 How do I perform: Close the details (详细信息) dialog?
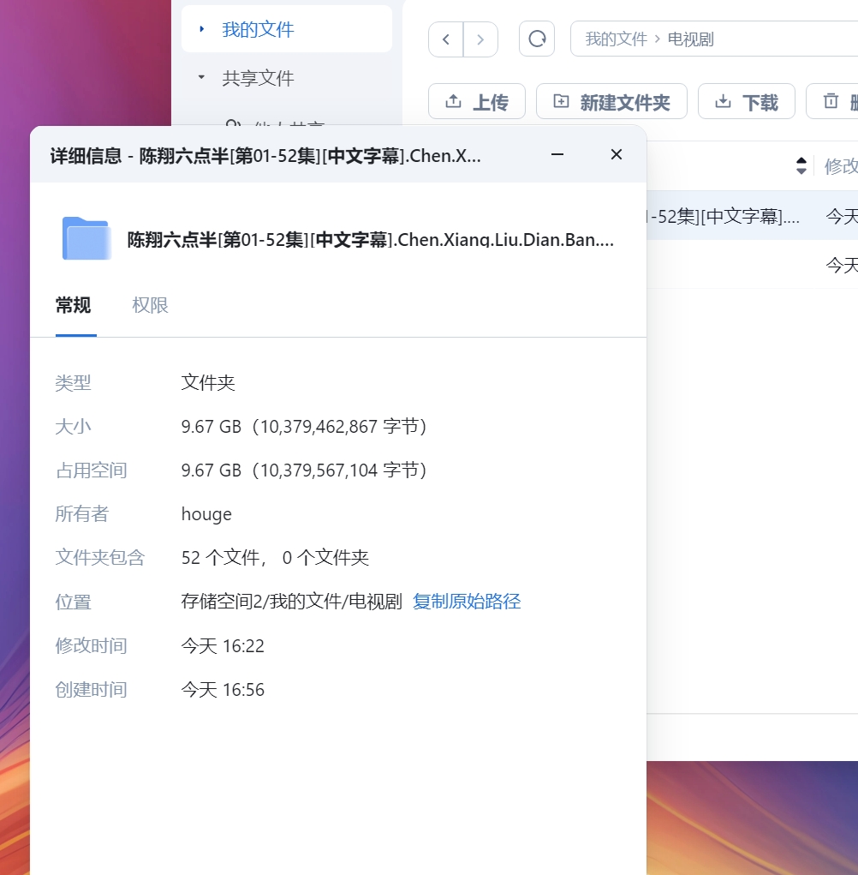click(x=616, y=154)
